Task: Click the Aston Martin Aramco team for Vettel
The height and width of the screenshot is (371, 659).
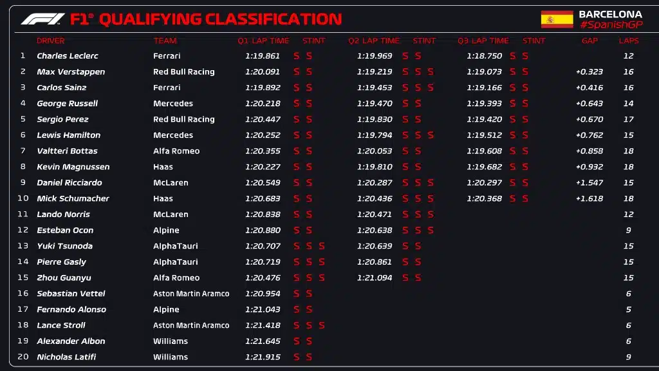Action: click(191, 294)
